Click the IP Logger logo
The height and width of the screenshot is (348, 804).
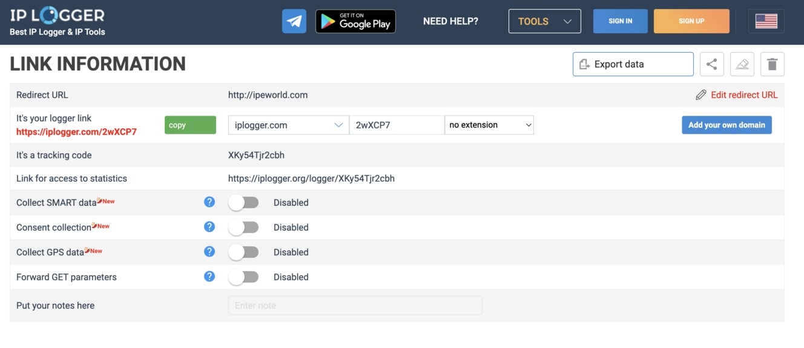(58, 16)
